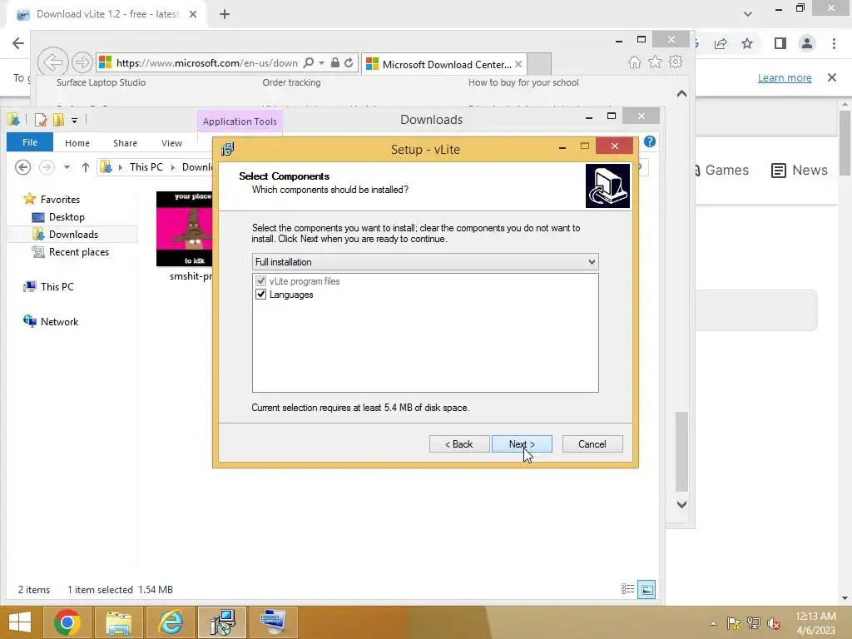The width and height of the screenshot is (852, 639).
Task: Open the Order tracking link
Action: (291, 82)
